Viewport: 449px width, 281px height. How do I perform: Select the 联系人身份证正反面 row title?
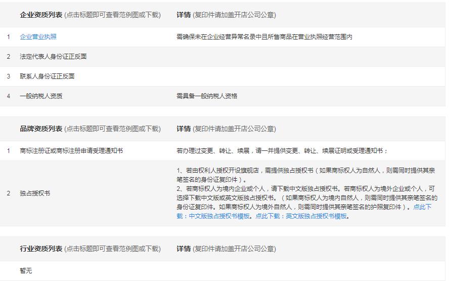[x=47, y=76]
